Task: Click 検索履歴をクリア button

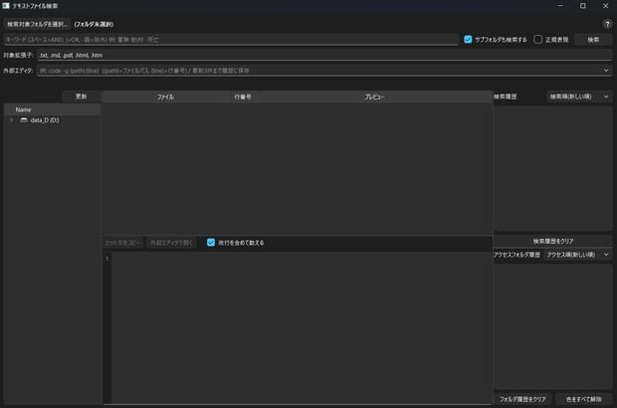Action: (x=553, y=241)
